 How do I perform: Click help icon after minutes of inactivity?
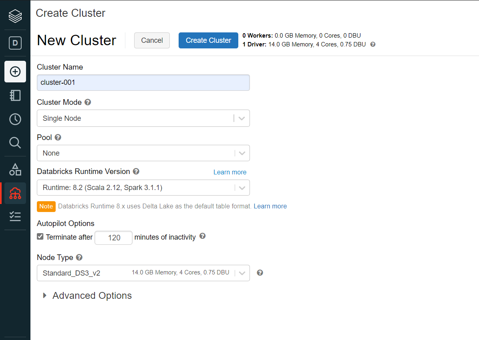[203, 236]
